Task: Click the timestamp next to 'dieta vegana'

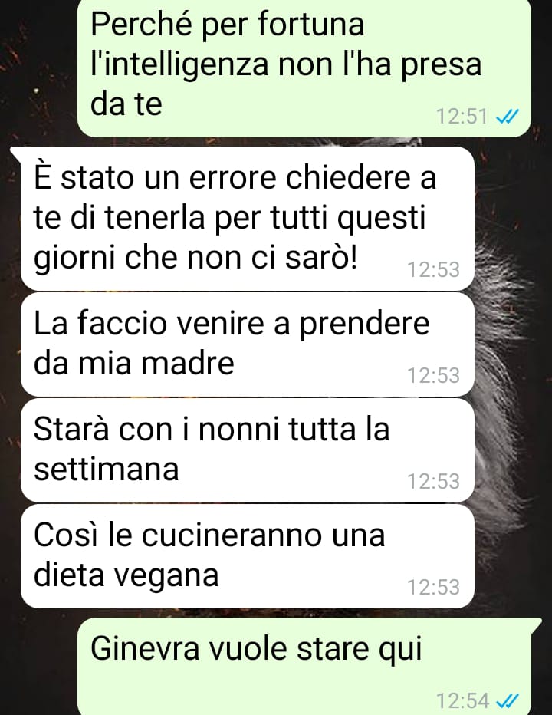Action: [433, 587]
